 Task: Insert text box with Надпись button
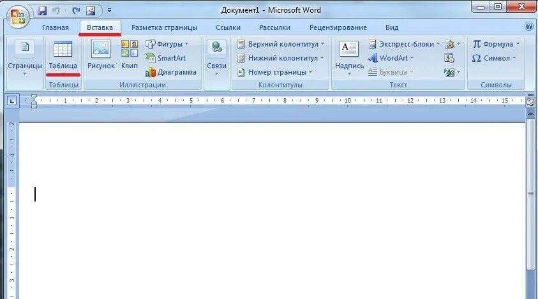point(349,57)
